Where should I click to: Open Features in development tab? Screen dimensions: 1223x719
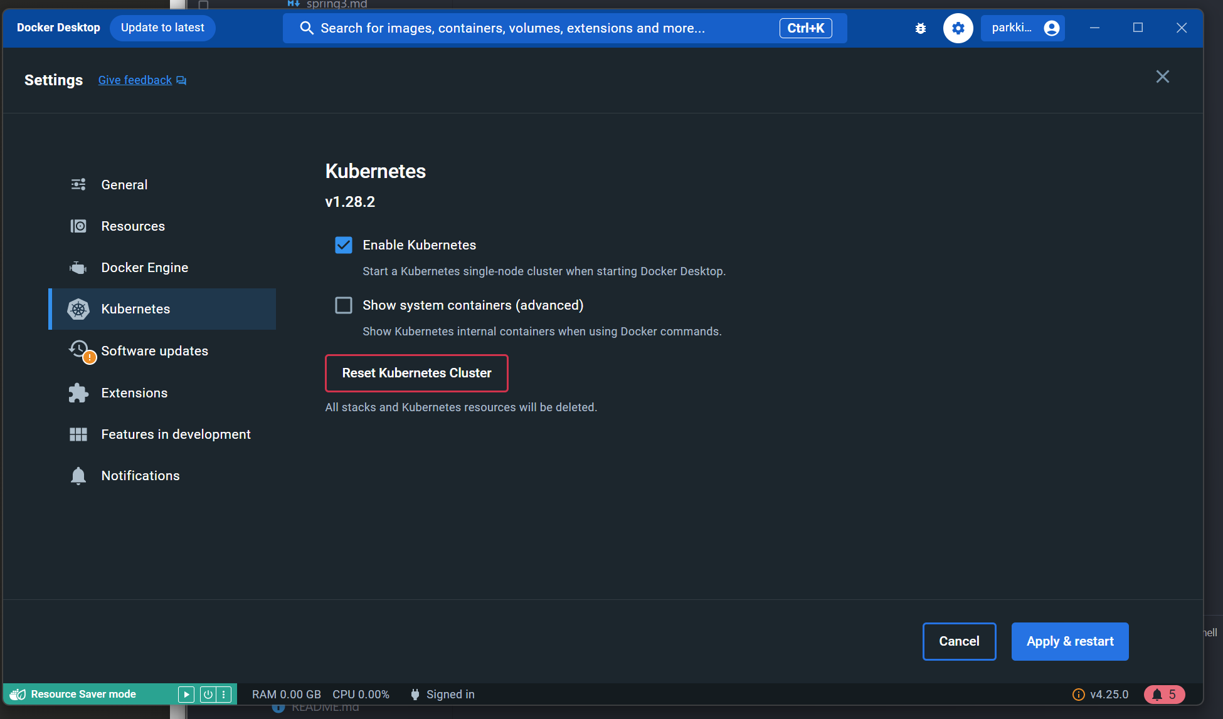[162, 434]
